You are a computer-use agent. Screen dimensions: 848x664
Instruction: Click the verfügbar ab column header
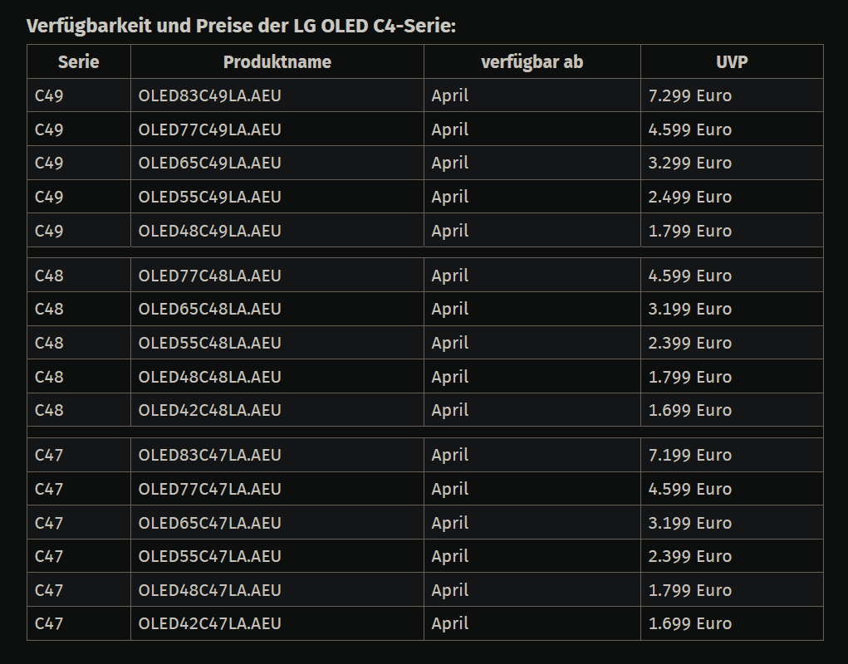(532, 62)
